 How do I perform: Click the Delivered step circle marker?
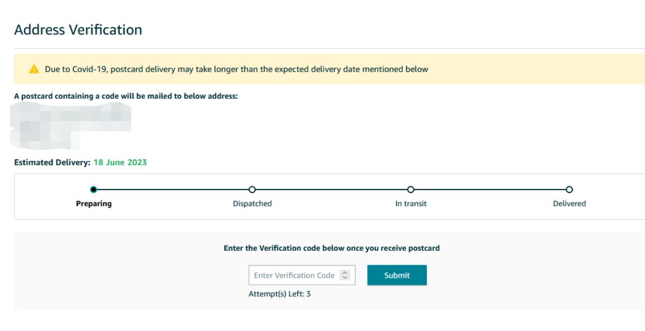coord(569,190)
